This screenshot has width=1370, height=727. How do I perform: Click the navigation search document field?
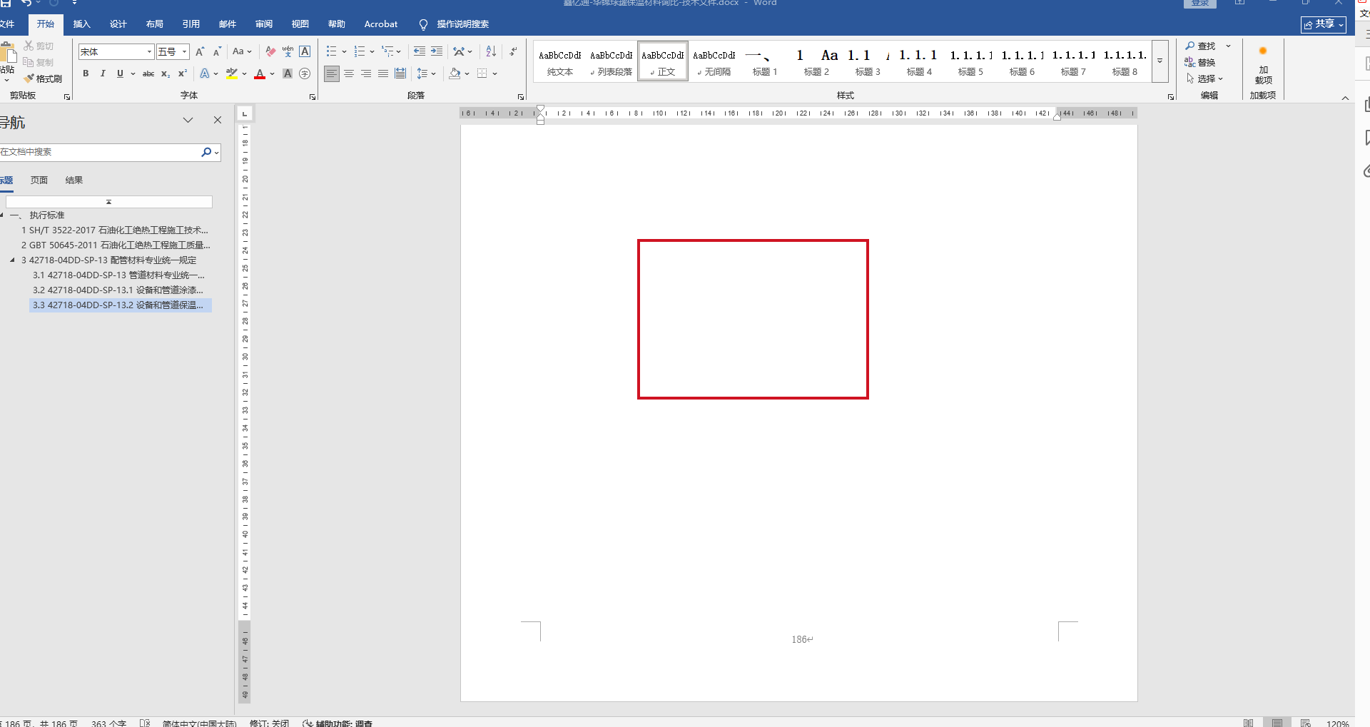point(100,152)
